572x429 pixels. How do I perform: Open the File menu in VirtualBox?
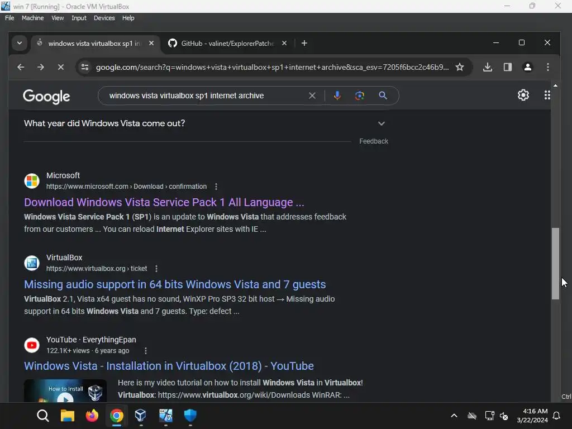coord(9,18)
